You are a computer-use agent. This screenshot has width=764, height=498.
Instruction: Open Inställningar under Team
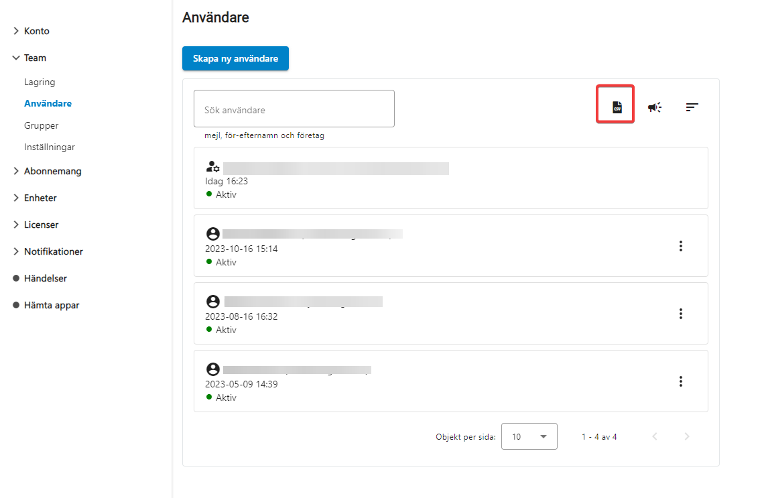pyautogui.click(x=49, y=147)
